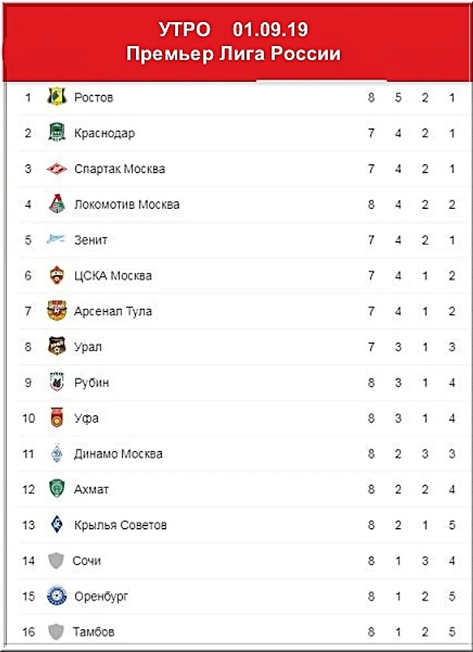The image size is (473, 652).
Task: Click the Премьер Лига России header title
Action: [x=233, y=53]
